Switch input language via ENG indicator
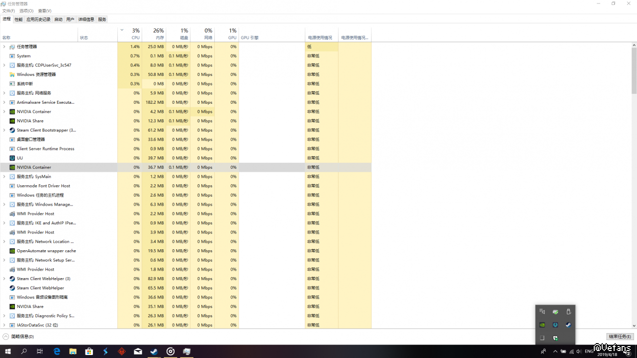 click(589, 352)
